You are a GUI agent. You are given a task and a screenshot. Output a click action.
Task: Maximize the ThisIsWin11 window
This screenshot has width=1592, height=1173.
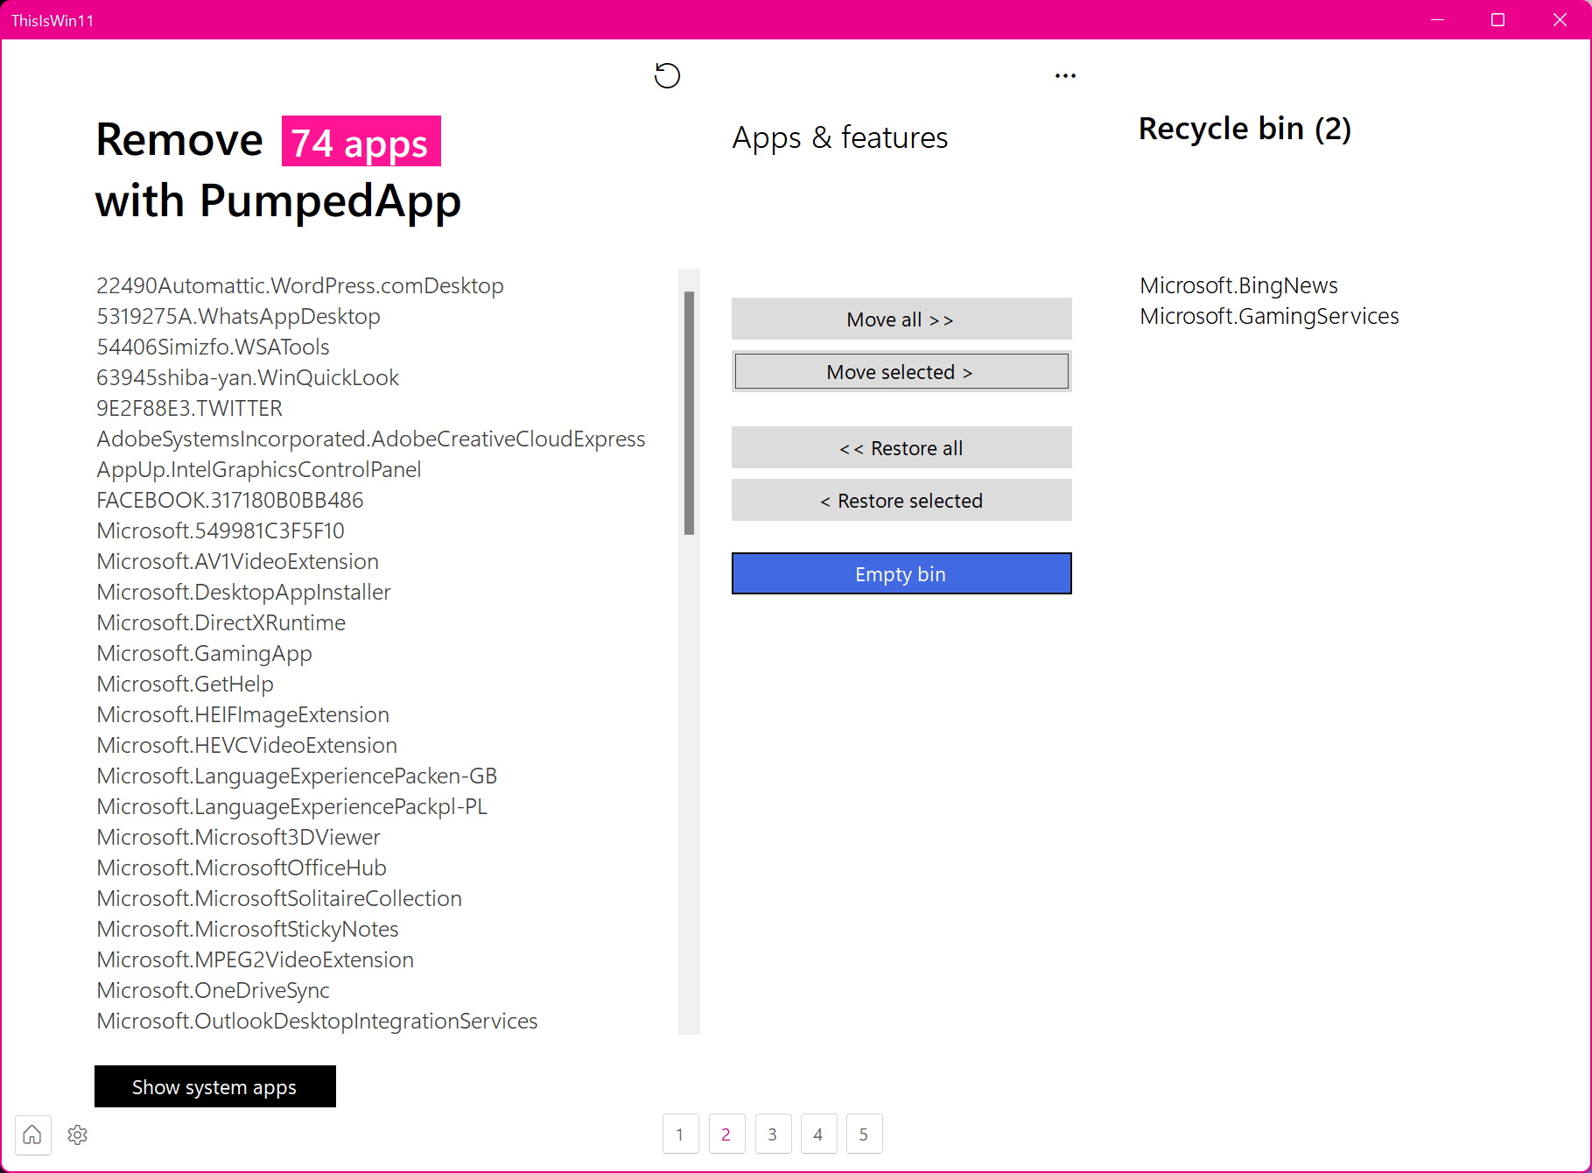click(1497, 20)
